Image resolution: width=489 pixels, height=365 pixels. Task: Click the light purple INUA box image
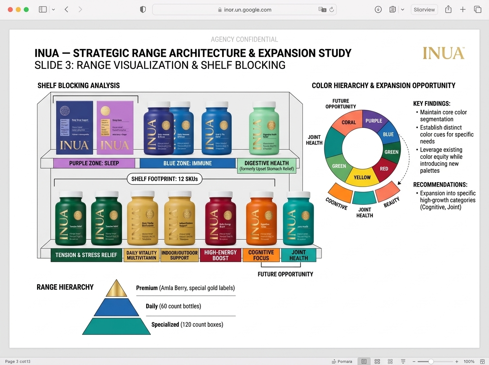[x=115, y=128]
